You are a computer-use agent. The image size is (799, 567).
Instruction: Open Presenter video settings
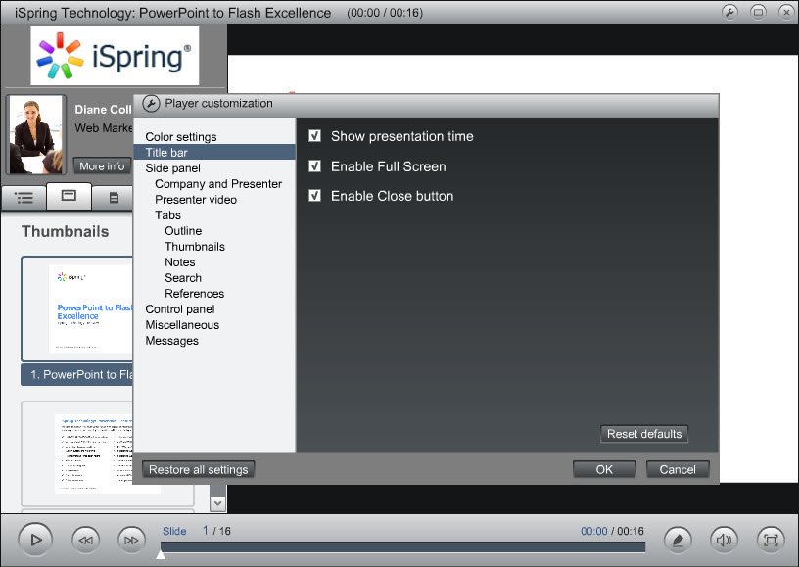[x=196, y=200]
